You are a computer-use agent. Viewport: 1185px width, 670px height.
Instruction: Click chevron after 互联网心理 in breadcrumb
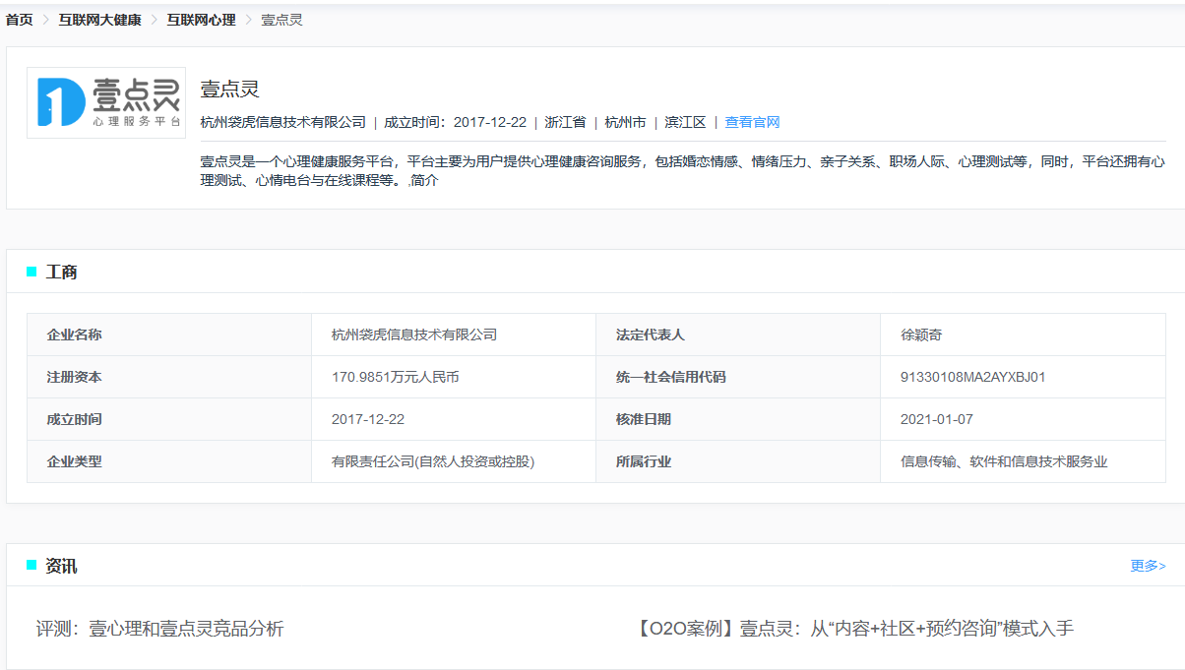248,20
